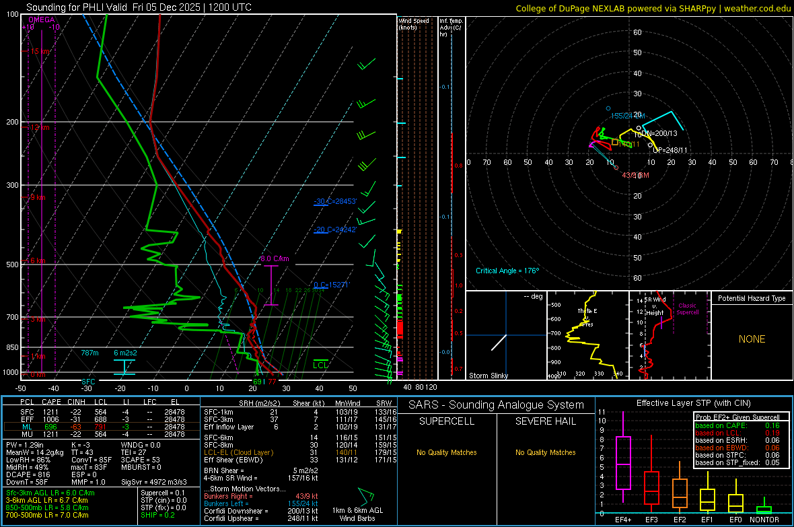Click the Effective Layer STP chart title
The width and height of the screenshot is (794, 527).
[x=693, y=403]
